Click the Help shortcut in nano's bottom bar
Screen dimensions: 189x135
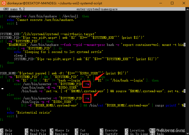pyautogui.click(x=6, y=130)
